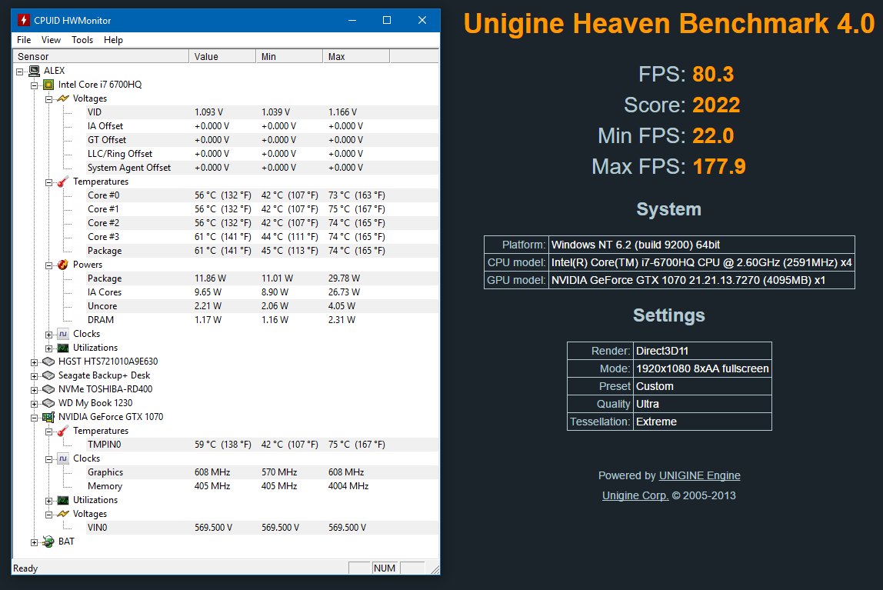The image size is (883, 590).
Task: Click the ALEX computer icon
Action: 35,70
